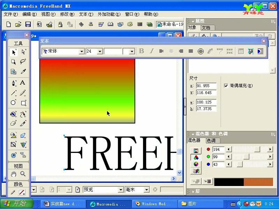Toggle italic in text toolbar
Screen dimensions: 279x209
[x=151, y=51]
